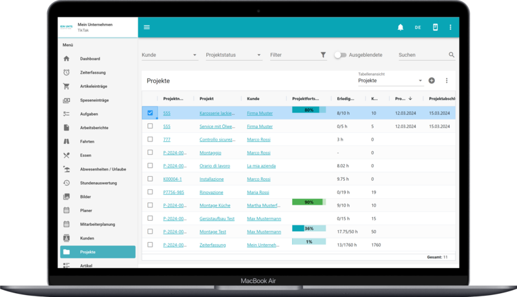The image size is (517, 297).
Task: Open the hamburger menu icon
Action: (x=147, y=27)
